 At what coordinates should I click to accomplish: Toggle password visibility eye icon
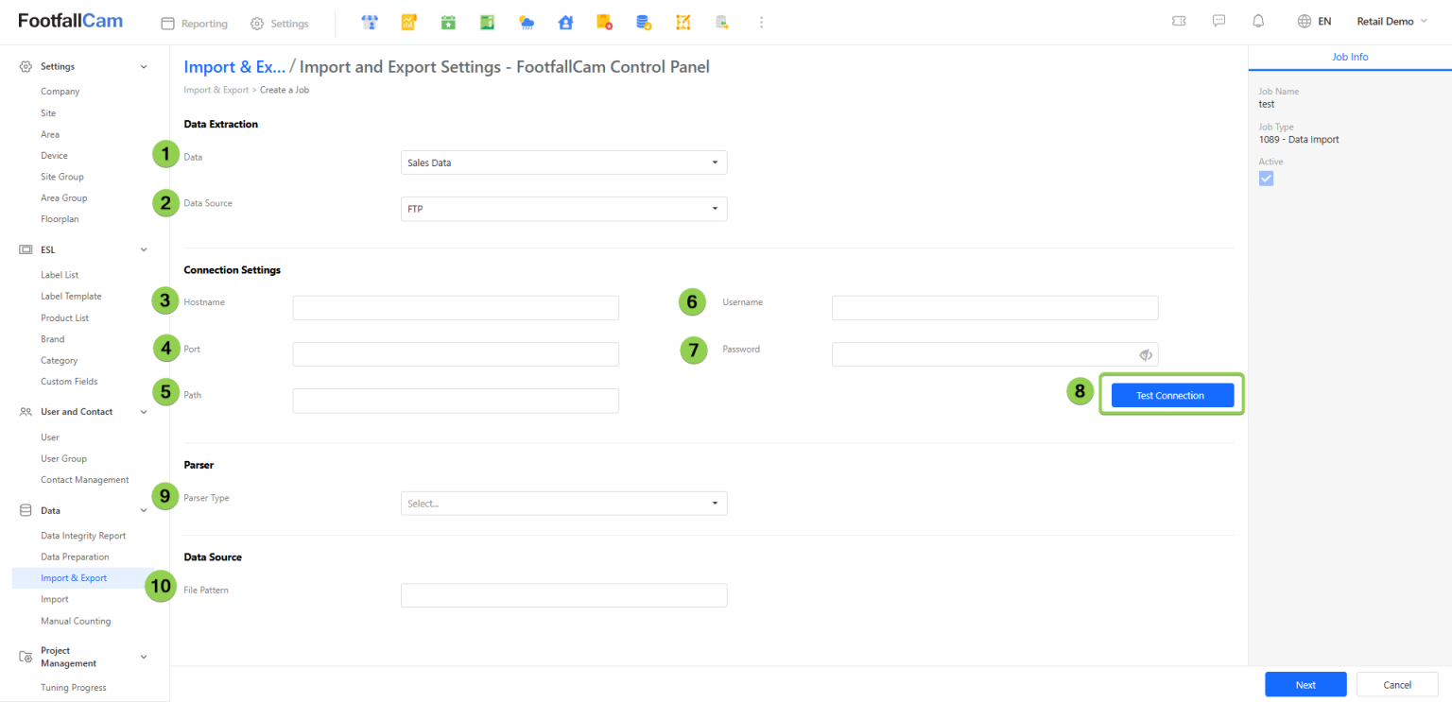point(1146,354)
